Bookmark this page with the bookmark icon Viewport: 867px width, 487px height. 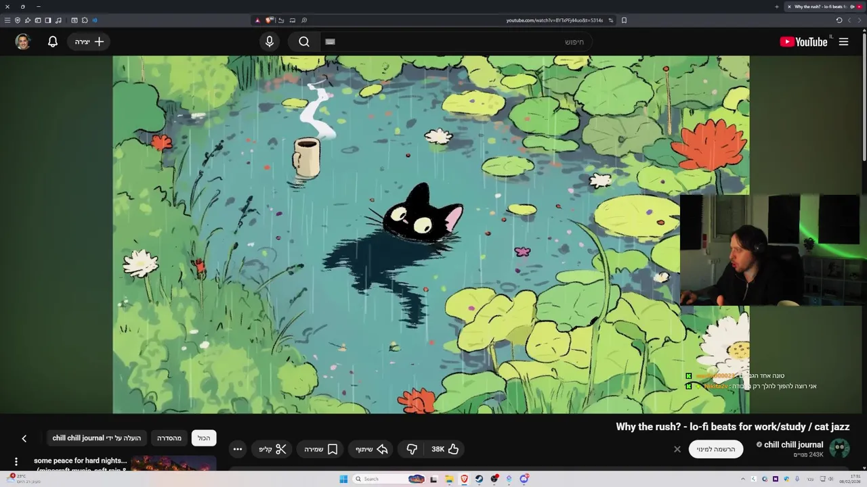coord(624,20)
